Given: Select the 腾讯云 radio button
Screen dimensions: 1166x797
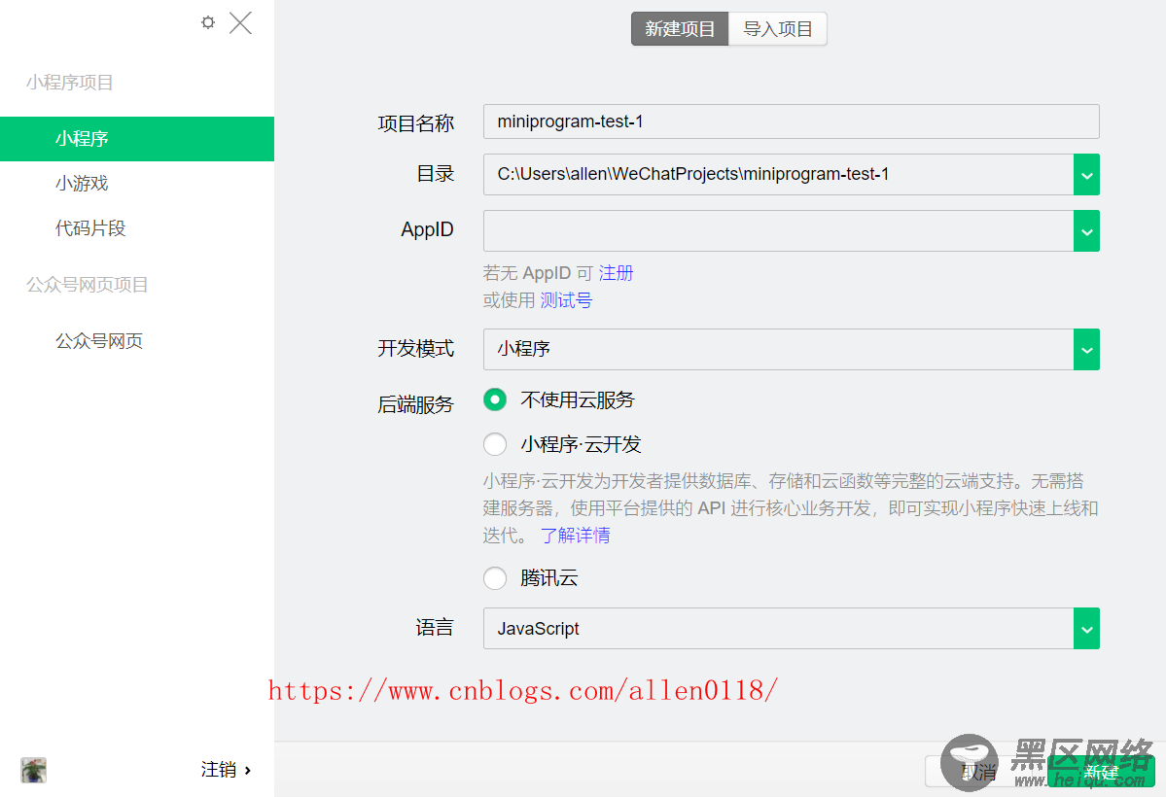Looking at the screenshot, I should [x=495, y=578].
